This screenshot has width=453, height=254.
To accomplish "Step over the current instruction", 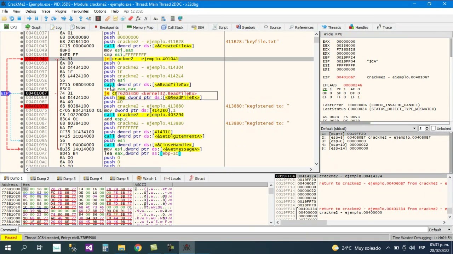I will (x=54, y=18).
